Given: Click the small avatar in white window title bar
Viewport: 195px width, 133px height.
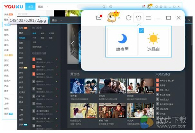Looking at the screenshot, I should click(150, 6).
